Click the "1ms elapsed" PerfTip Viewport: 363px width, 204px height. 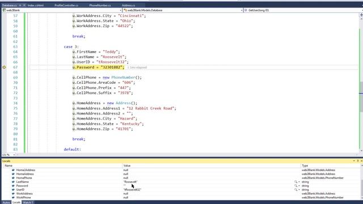[x=137, y=67]
